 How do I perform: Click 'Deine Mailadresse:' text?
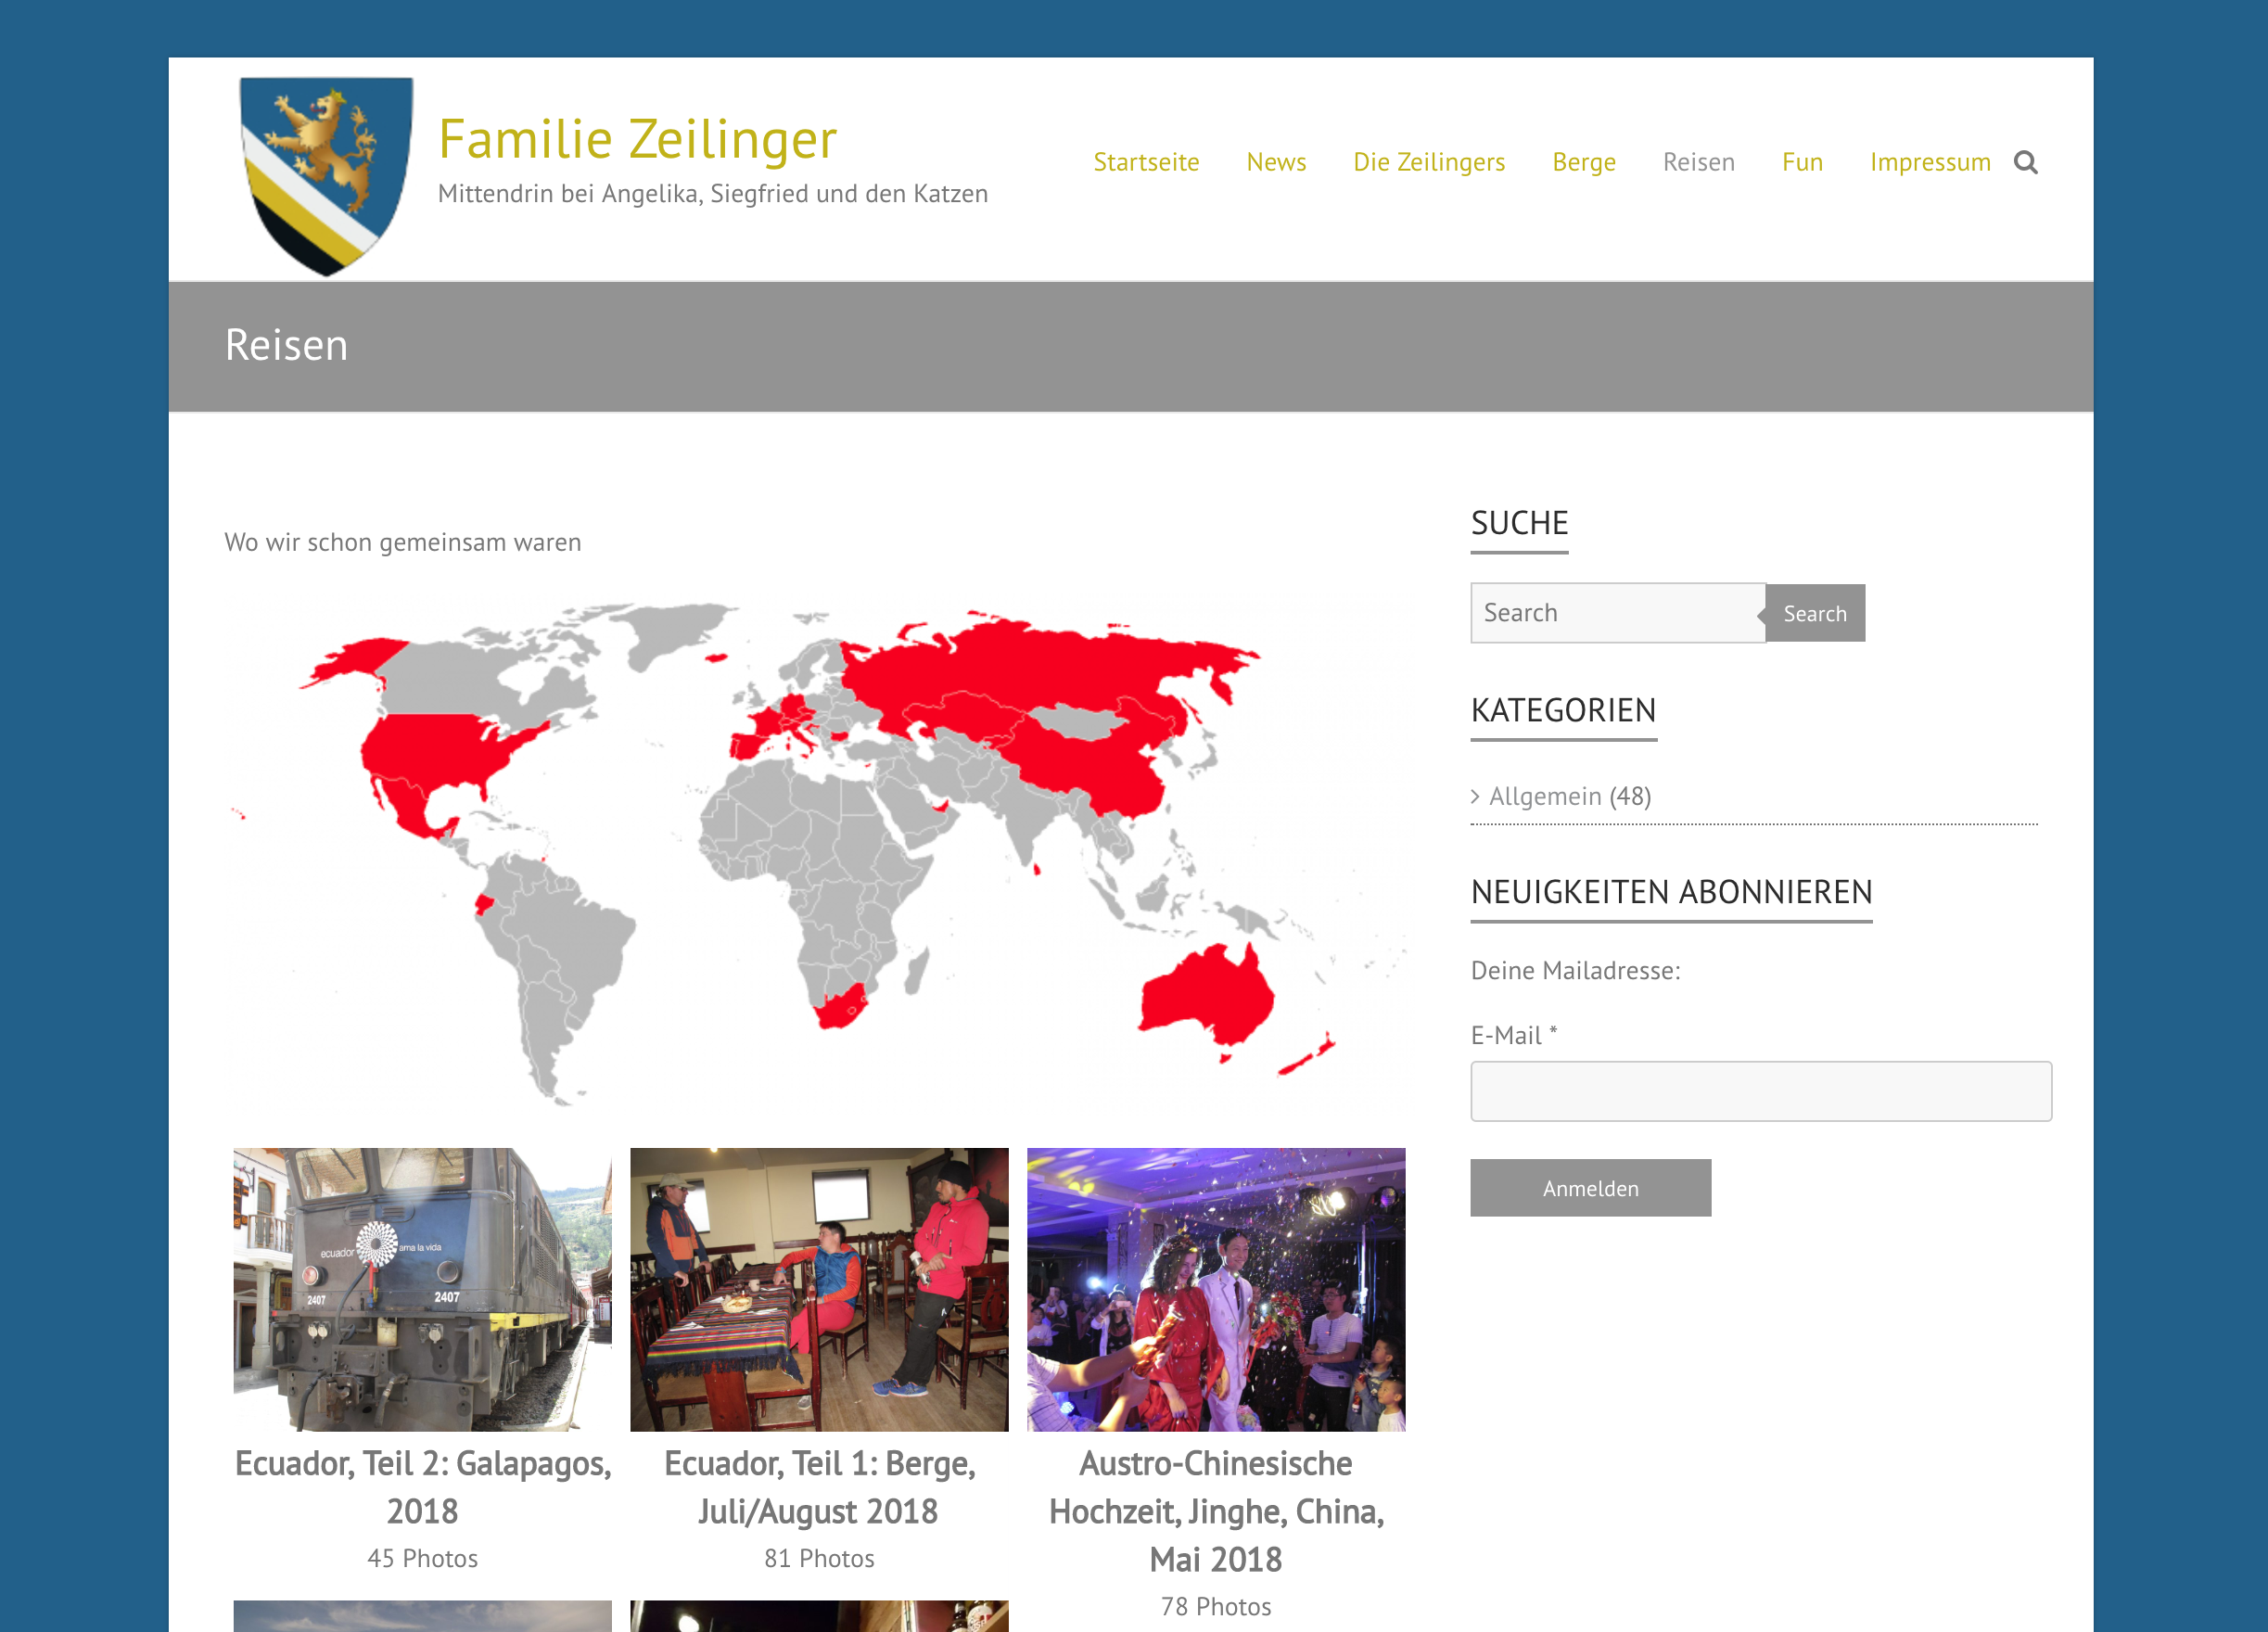tap(1575, 971)
